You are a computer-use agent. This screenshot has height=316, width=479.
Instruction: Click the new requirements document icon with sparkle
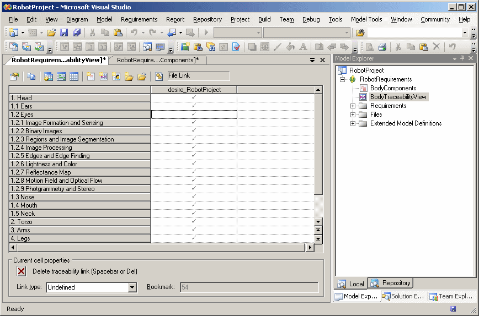(91, 76)
